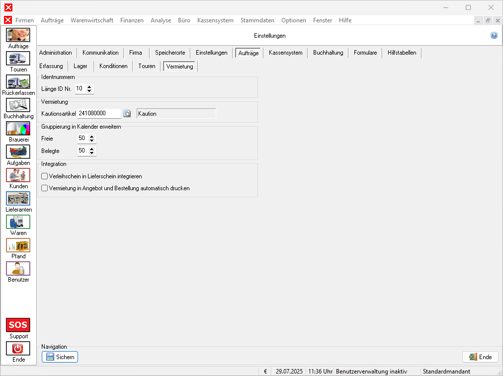The width and height of the screenshot is (503, 376).
Task: Increase the Länge ID Nr. value
Action: pyautogui.click(x=89, y=87)
